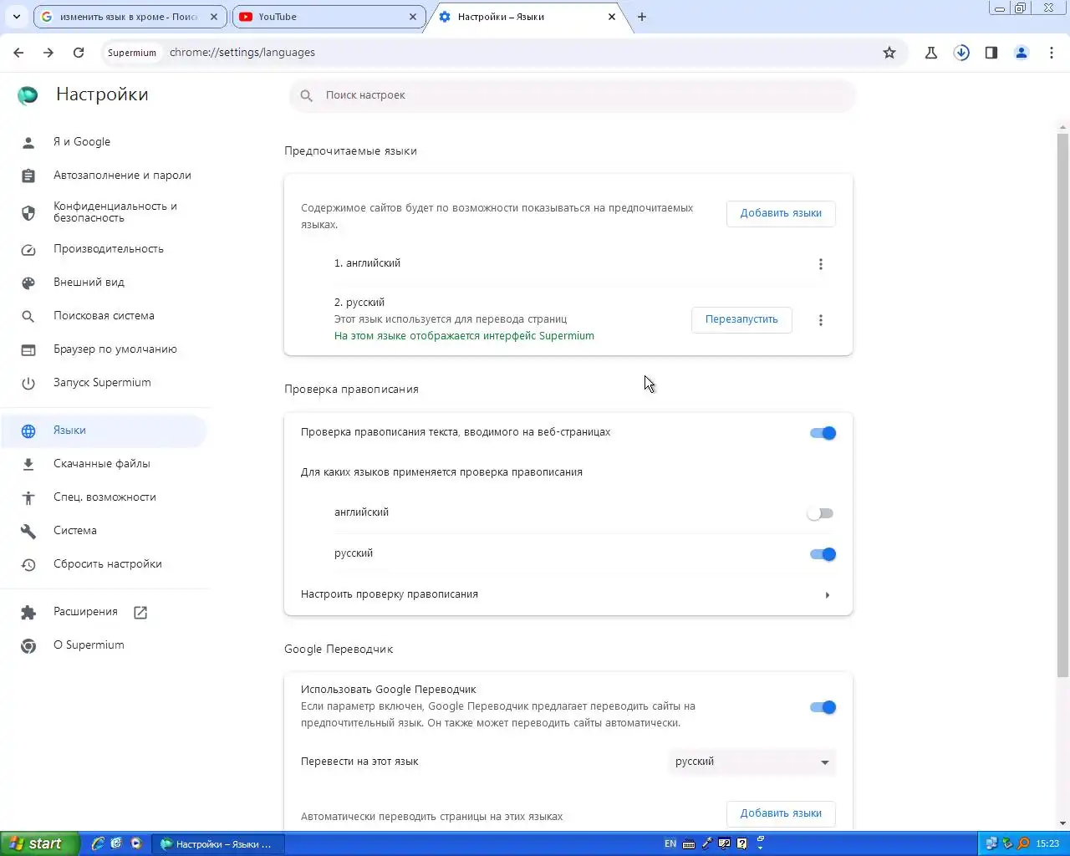
Task: Open Внешний вид section
Action: (104, 283)
